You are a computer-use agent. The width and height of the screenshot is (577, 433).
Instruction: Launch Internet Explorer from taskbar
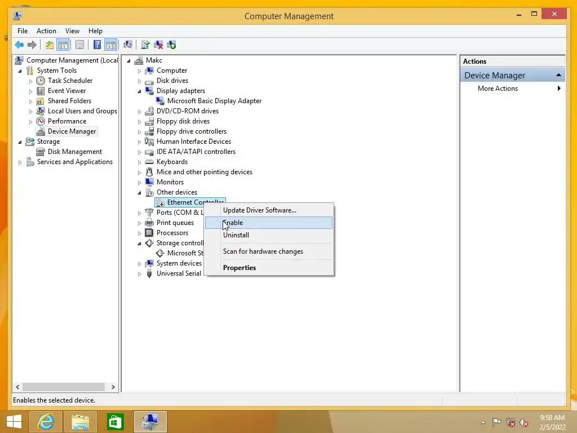point(46,422)
